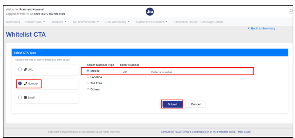Open the FAQs link
This screenshot has height=138, width=295.
(178, 132)
